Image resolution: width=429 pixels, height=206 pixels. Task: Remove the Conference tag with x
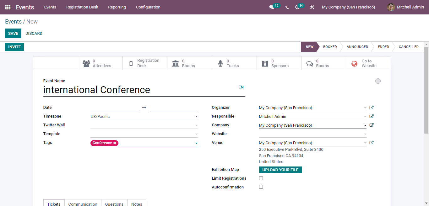[x=115, y=143]
